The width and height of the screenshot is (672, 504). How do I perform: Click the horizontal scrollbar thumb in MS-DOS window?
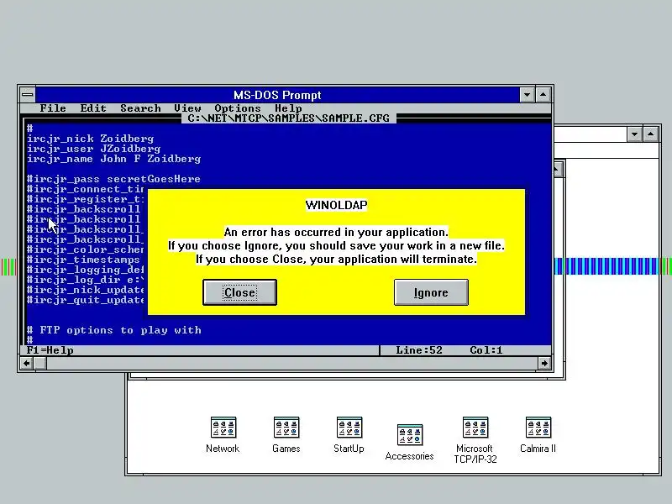click(x=39, y=364)
